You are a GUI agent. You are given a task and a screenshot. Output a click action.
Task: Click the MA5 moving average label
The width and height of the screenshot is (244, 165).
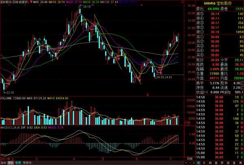pos(40,2)
